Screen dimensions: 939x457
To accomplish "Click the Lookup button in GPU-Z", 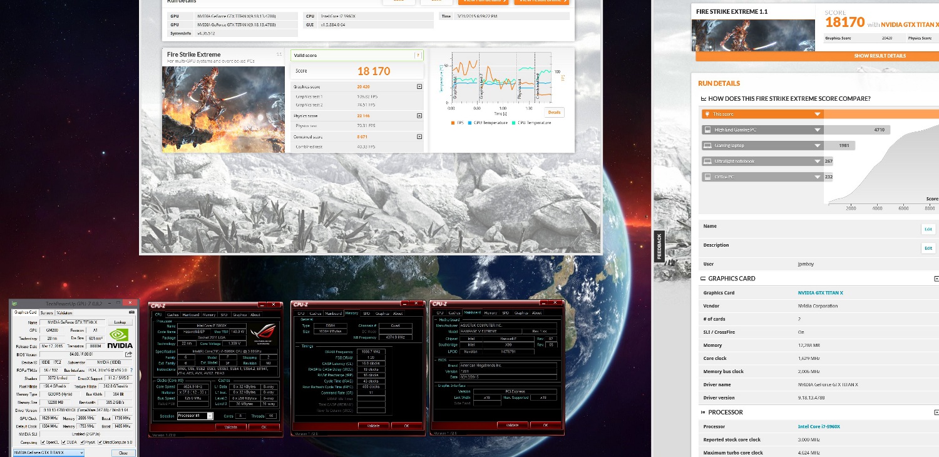I will click(x=120, y=322).
